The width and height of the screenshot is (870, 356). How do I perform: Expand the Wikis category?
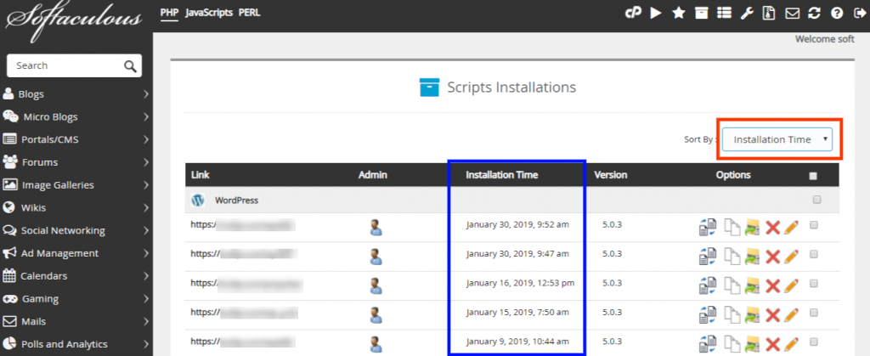click(x=76, y=208)
